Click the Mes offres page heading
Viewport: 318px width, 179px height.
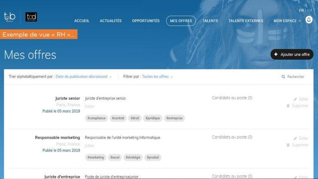coord(30,55)
